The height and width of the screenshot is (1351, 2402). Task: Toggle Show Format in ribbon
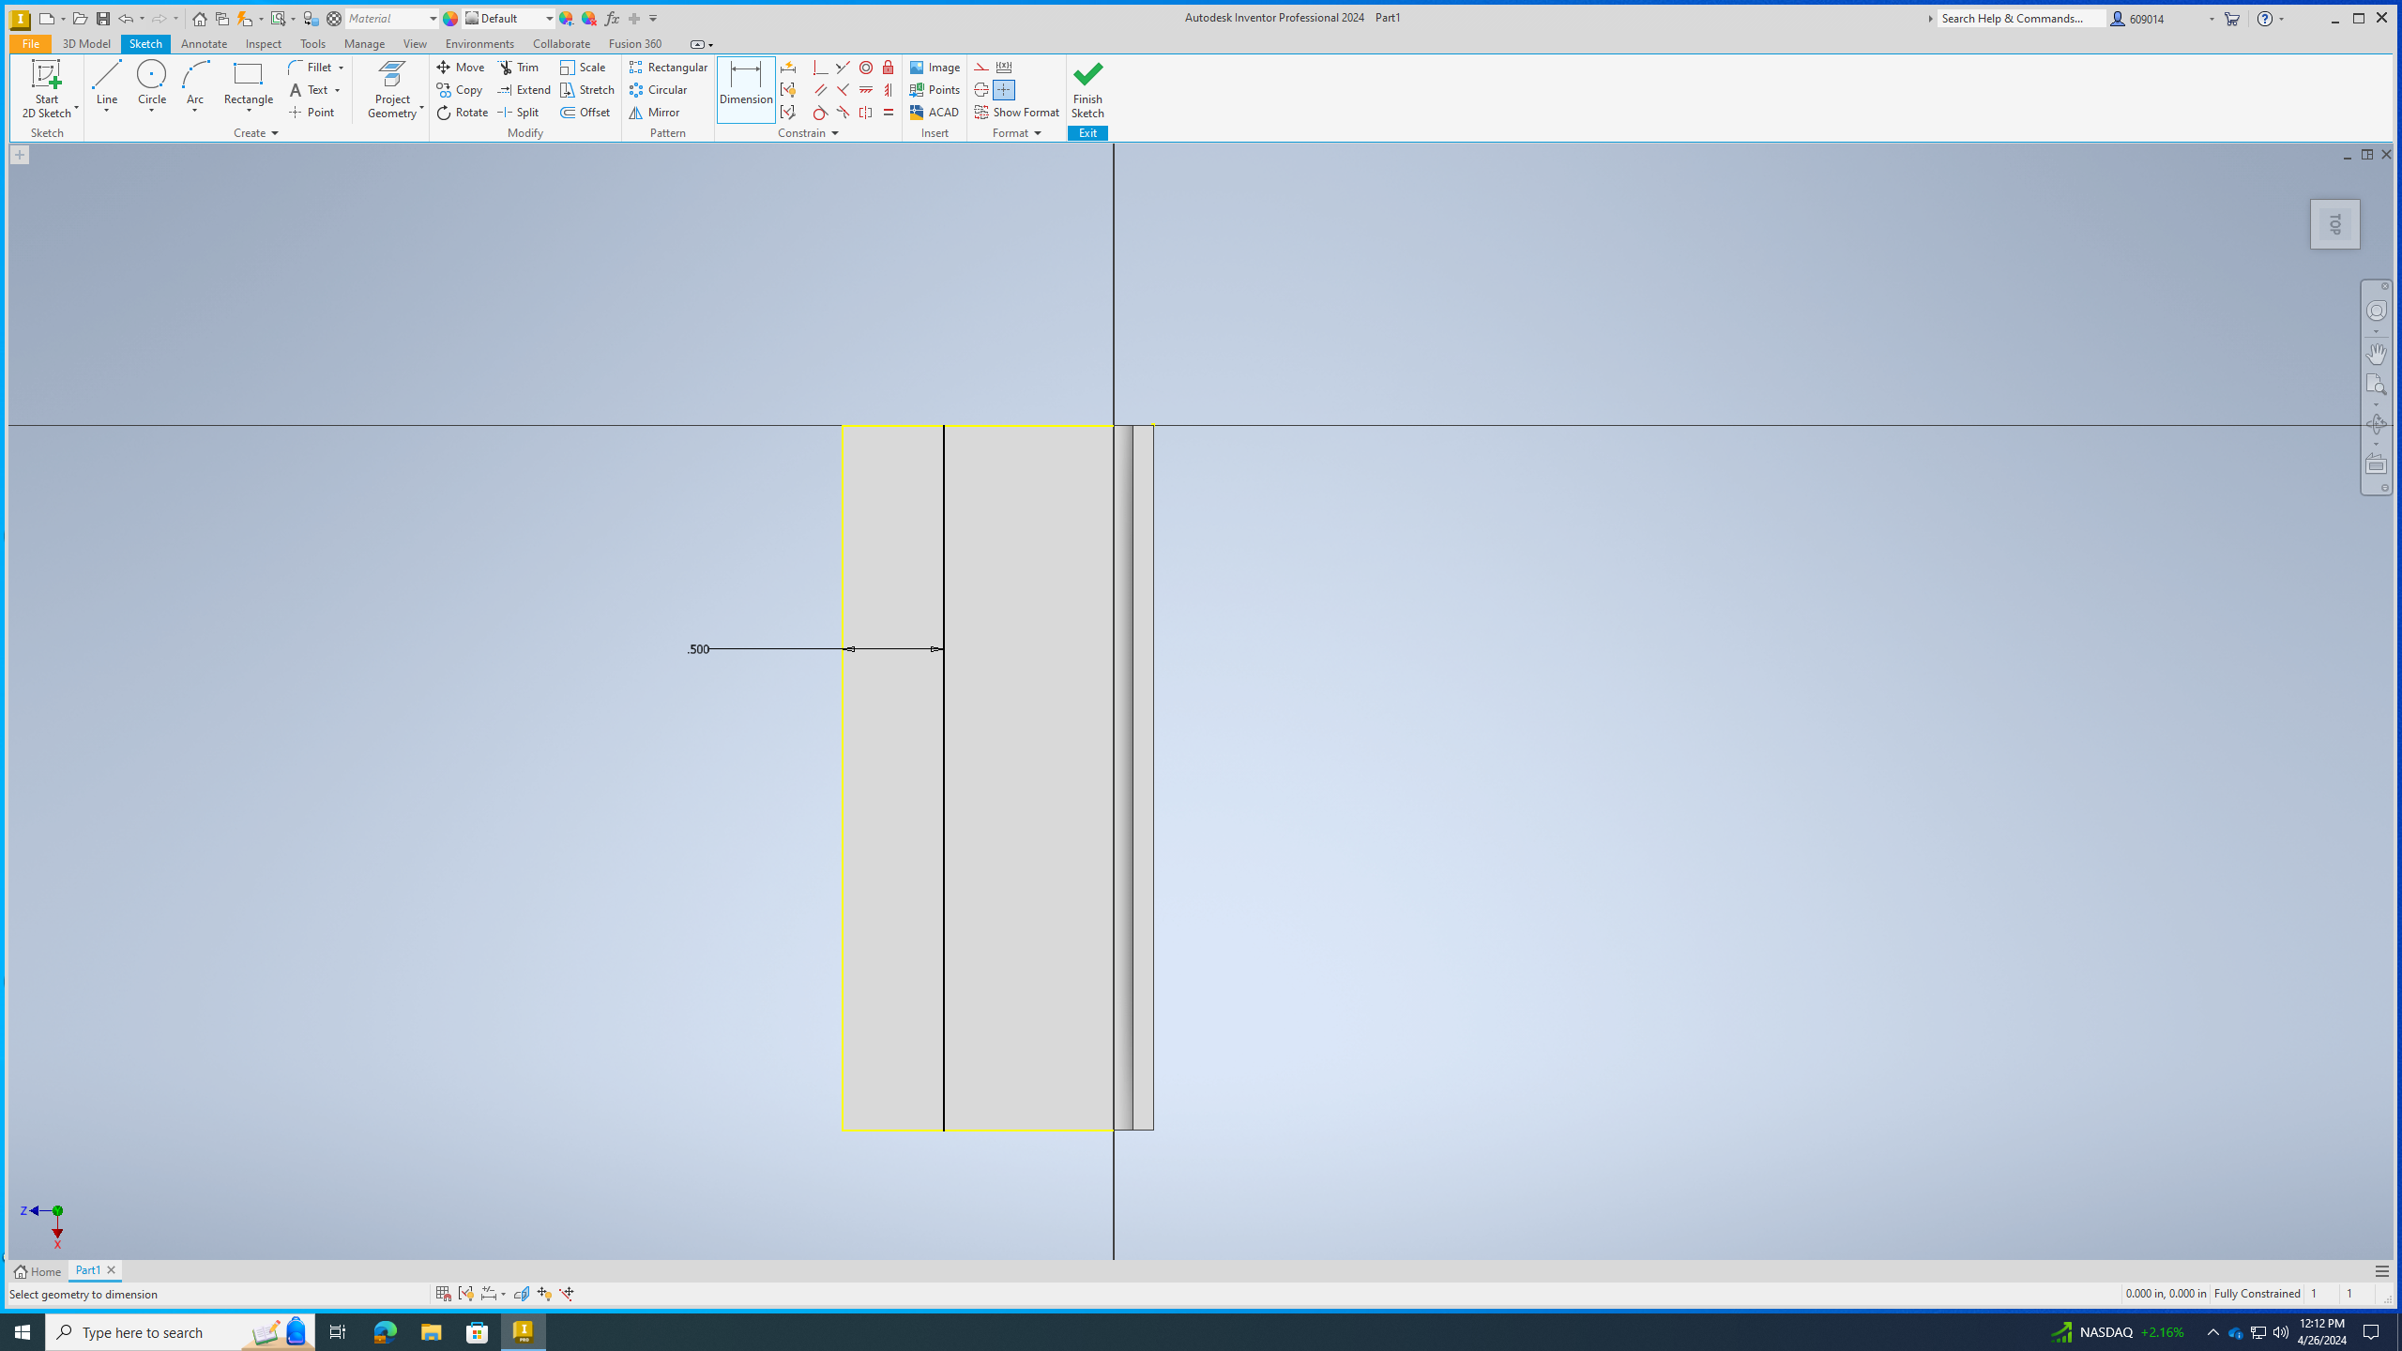[x=1018, y=111]
